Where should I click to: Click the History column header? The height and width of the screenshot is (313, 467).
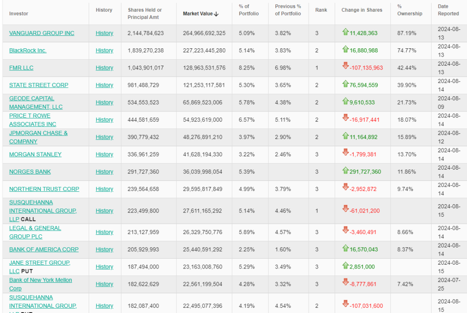coord(104,10)
